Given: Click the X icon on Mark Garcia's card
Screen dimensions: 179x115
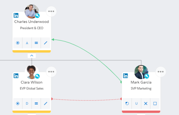Looking at the screenshot, I should pyautogui.click(x=146, y=104).
